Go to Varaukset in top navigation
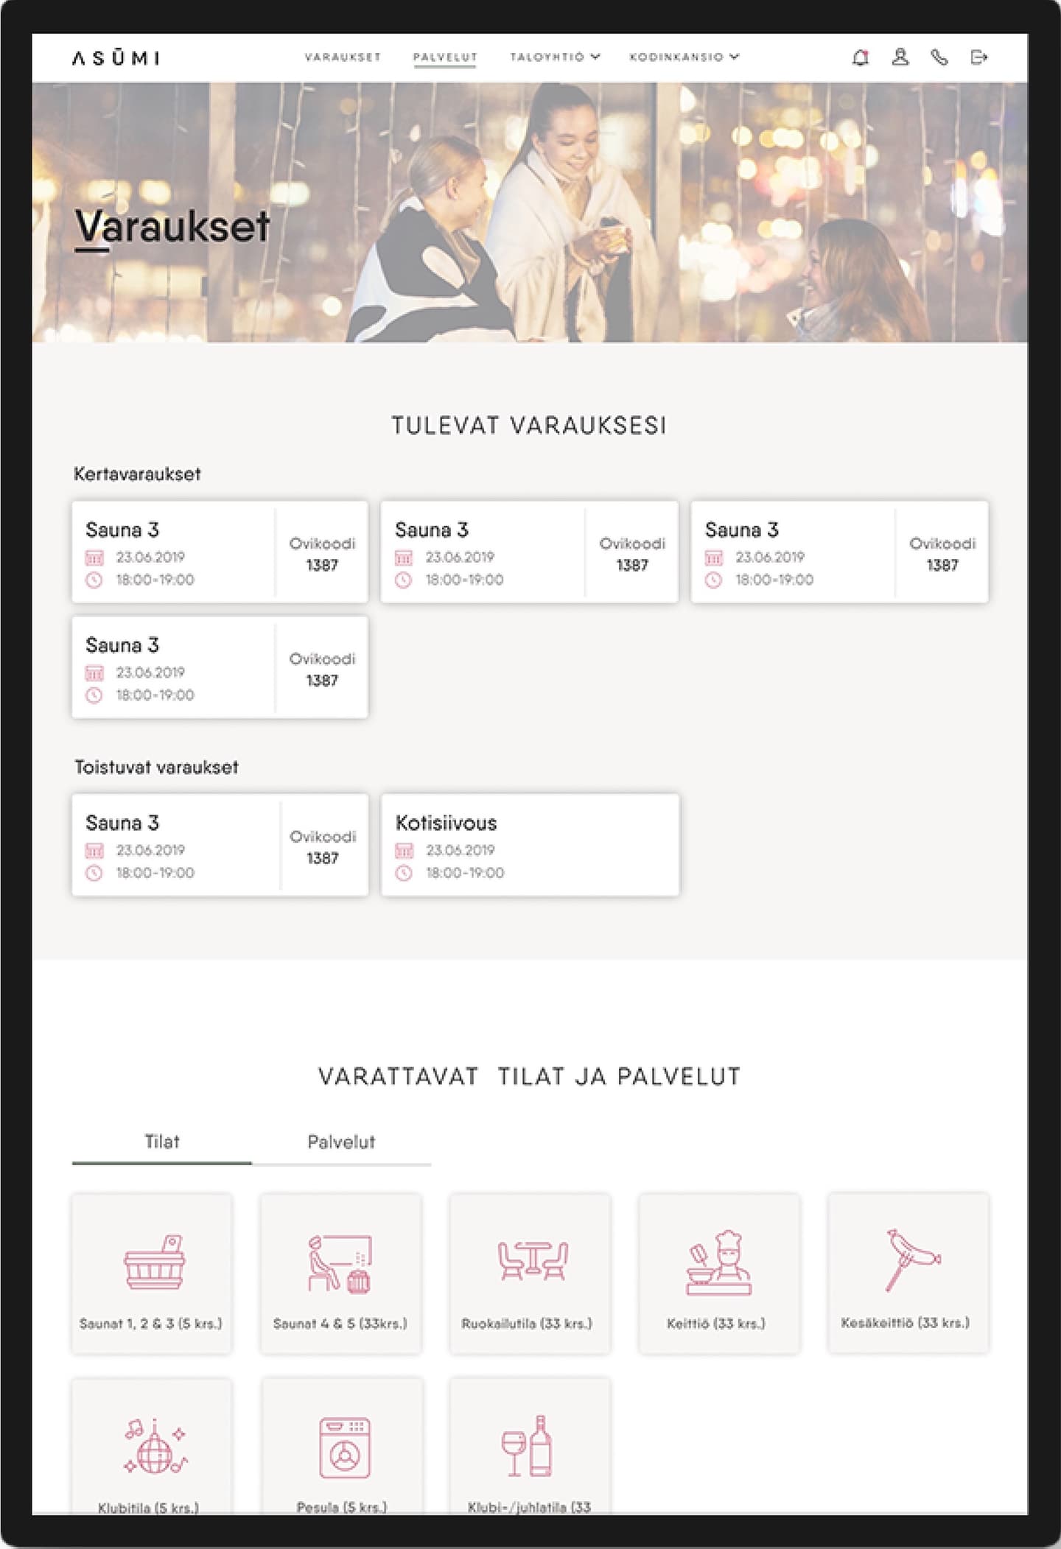This screenshot has height=1549, width=1061. tap(343, 57)
